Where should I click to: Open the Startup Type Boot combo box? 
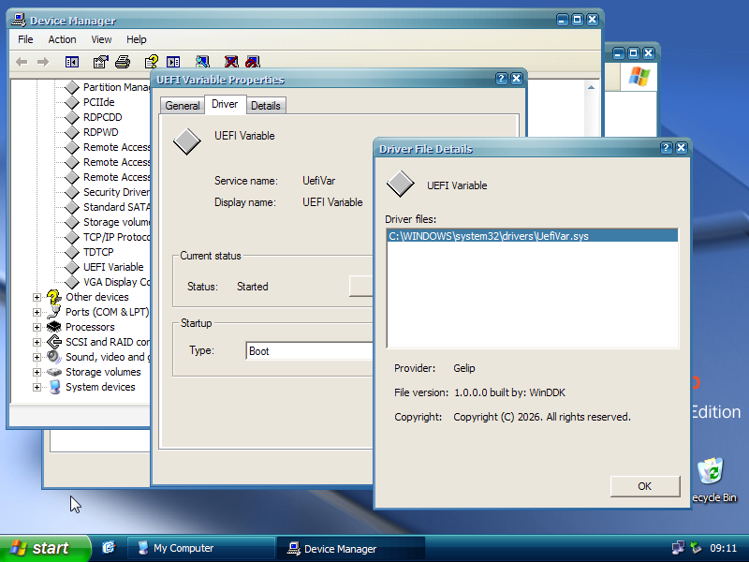(x=309, y=350)
